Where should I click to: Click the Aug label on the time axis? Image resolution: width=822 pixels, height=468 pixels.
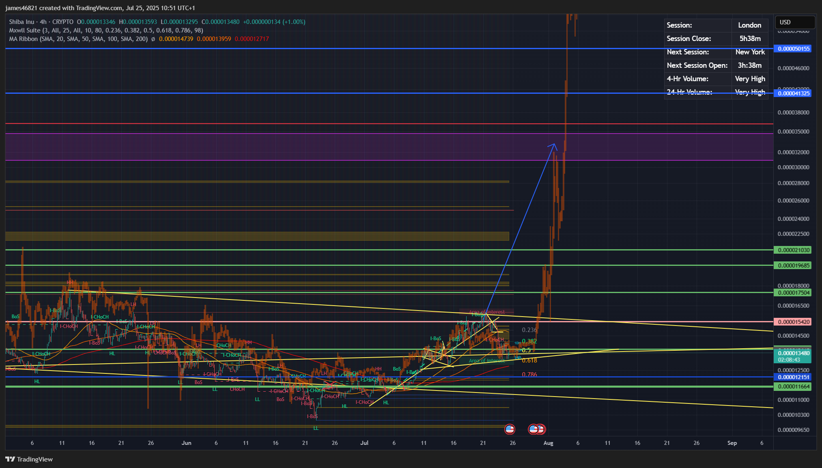click(548, 443)
